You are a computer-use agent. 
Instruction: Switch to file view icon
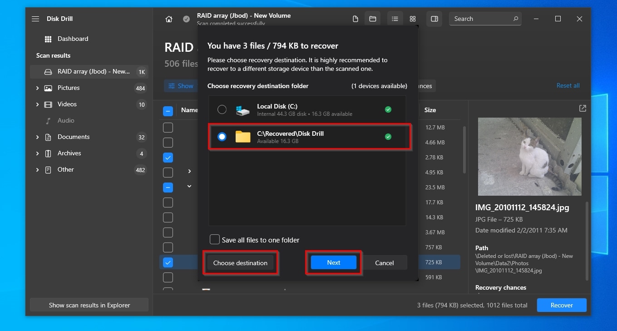(355, 19)
